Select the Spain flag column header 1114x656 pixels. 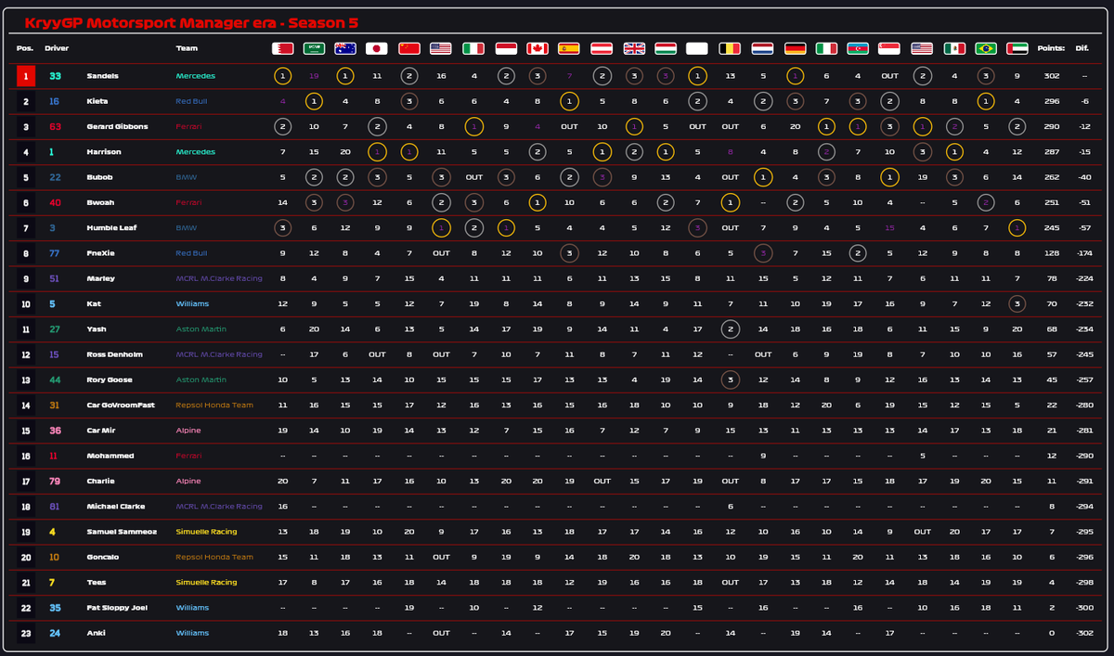click(x=569, y=48)
